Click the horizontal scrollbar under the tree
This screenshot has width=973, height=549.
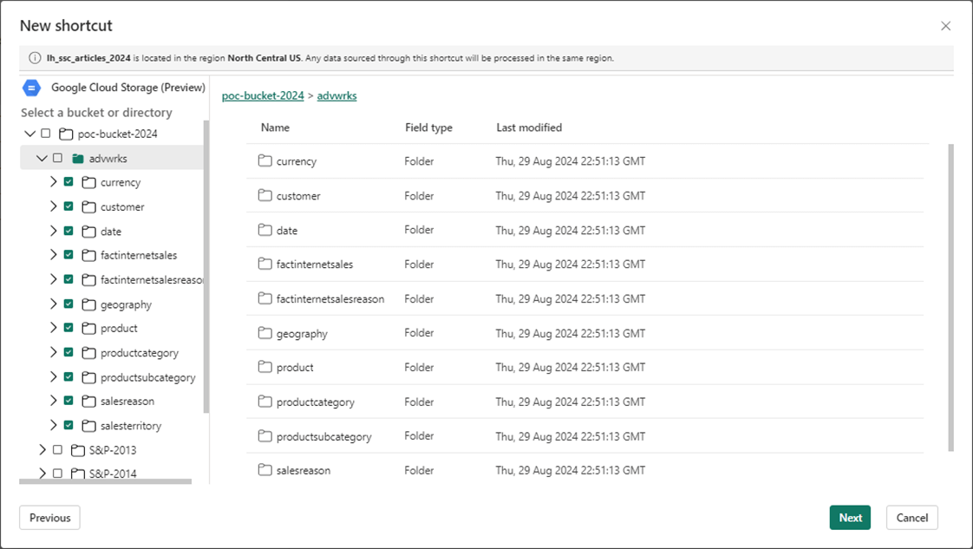click(x=105, y=481)
